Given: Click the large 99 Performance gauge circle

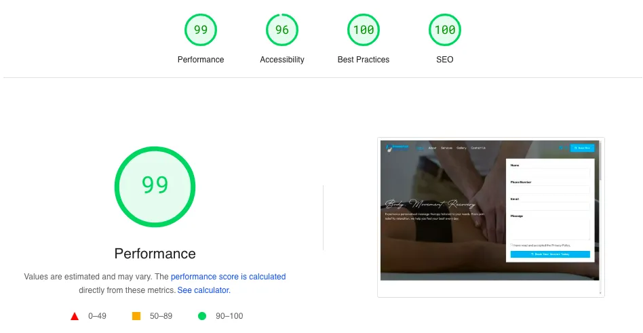Looking at the screenshot, I should [155, 187].
